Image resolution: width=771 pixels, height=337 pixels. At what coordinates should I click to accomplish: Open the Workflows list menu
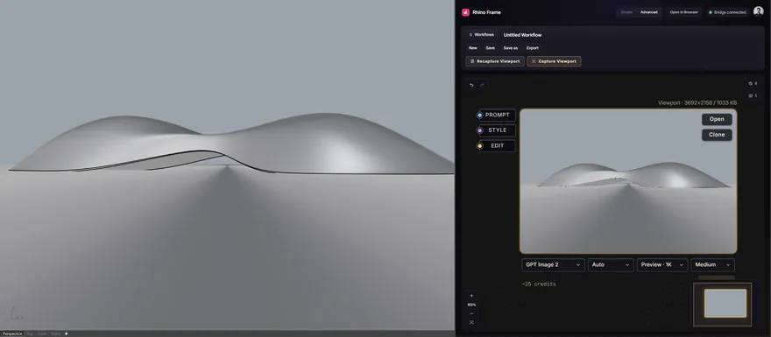click(x=481, y=35)
